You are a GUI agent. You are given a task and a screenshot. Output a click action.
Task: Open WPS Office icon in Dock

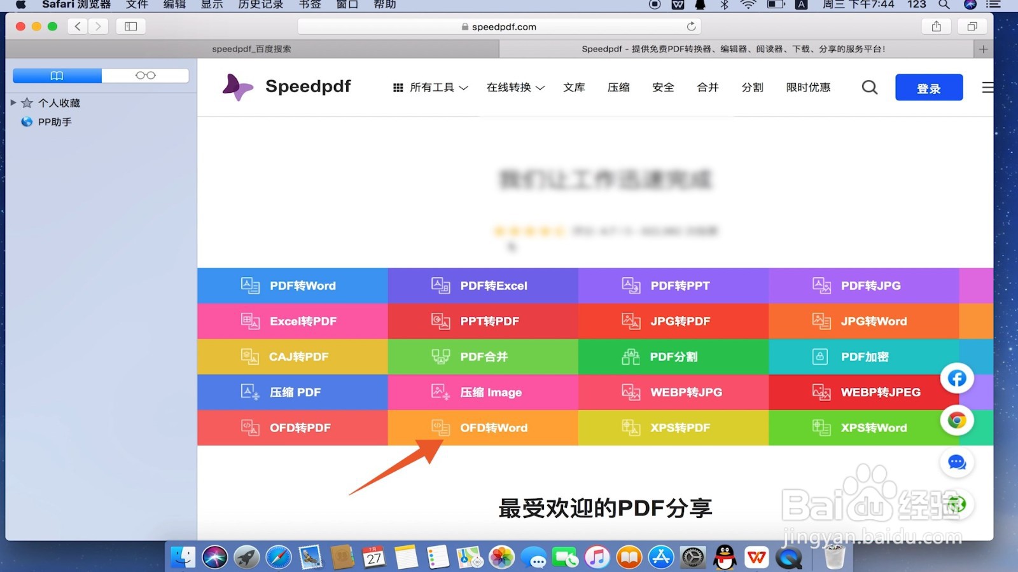(x=757, y=557)
